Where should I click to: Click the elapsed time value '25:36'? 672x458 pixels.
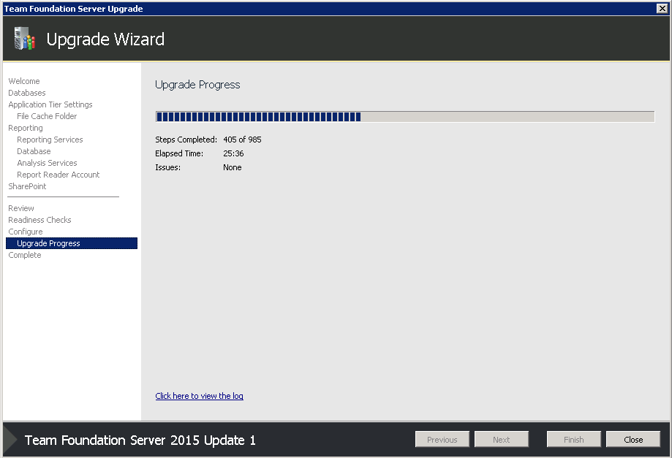pyautogui.click(x=233, y=153)
